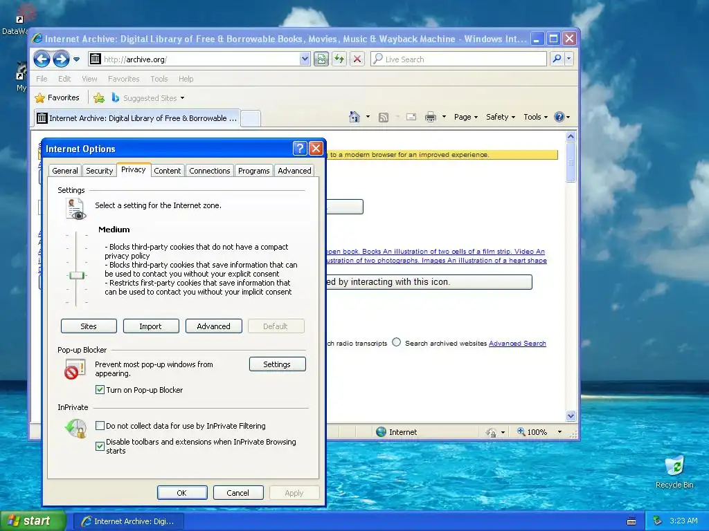The width and height of the screenshot is (709, 531).
Task: Uncheck Turn on Pop-up Blocker
Action: click(100, 389)
